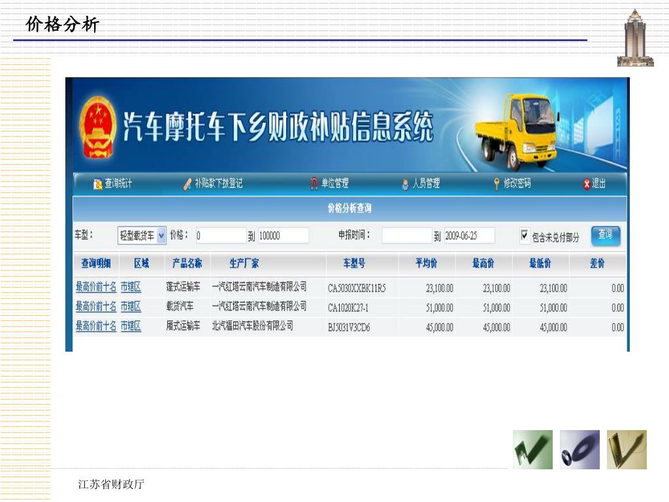Viewport: 669px width, 502px height.
Task: Click the empty 申报时间 start date field
Action: (x=406, y=235)
